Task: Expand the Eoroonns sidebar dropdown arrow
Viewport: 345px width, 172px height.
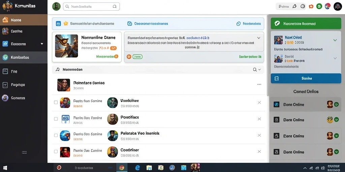Action: tap(42, 44)
